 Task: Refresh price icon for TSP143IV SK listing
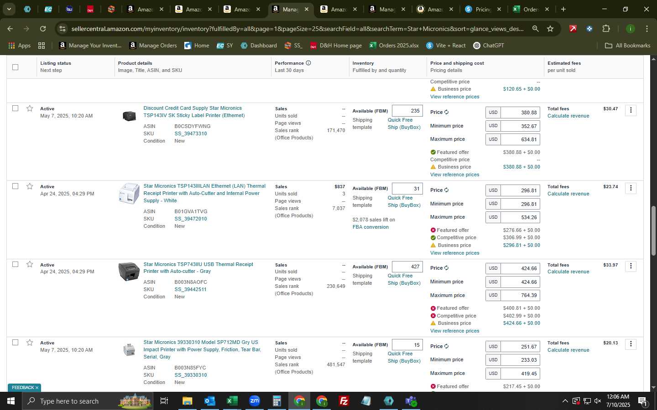tap(447, 112)
